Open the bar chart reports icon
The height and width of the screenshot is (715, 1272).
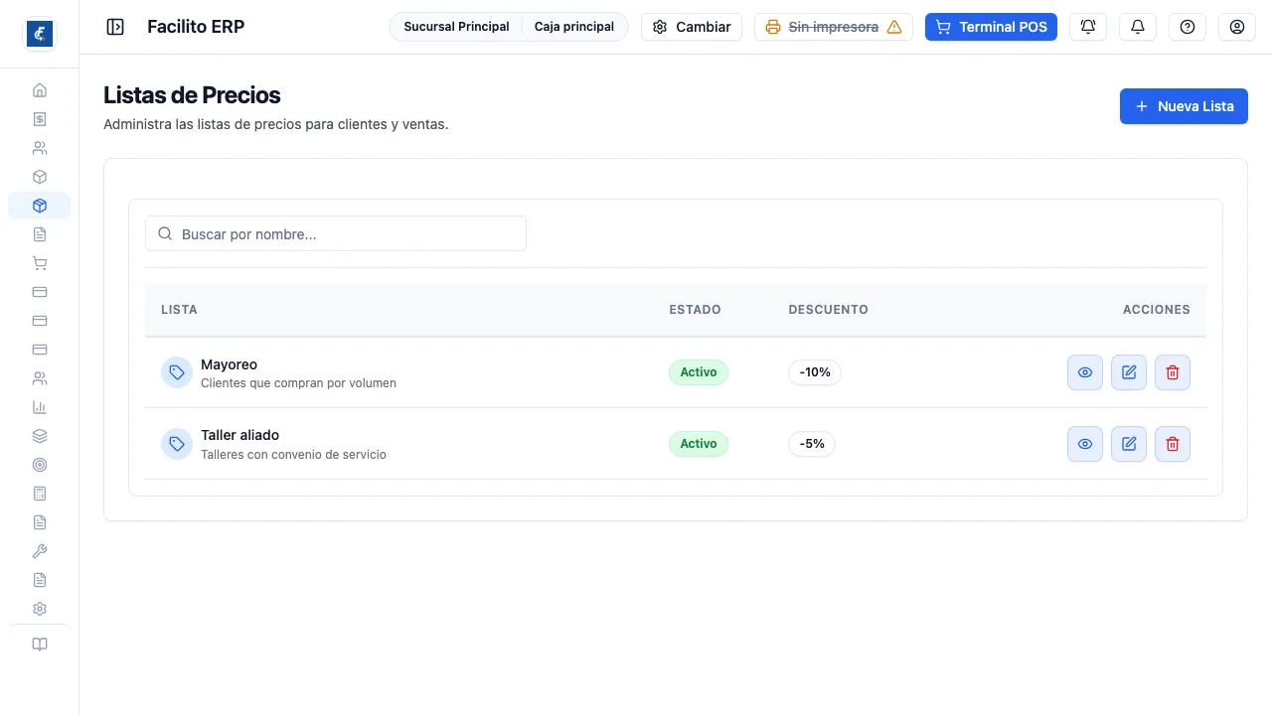[x=40, y=407]
